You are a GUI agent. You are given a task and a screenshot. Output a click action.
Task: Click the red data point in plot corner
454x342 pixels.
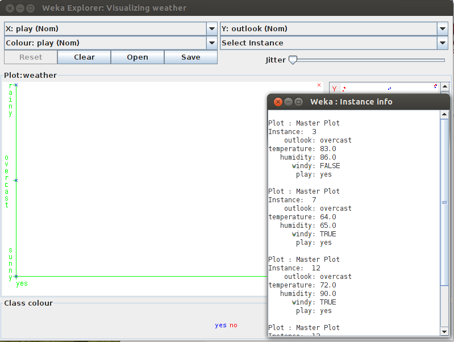click(319, 85)
